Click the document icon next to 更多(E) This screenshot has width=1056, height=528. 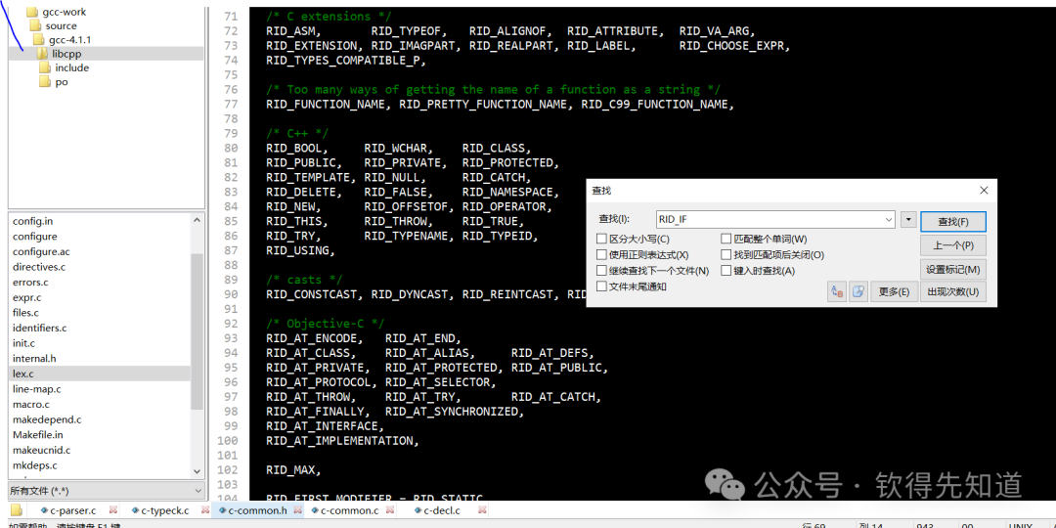pos(858,291)
